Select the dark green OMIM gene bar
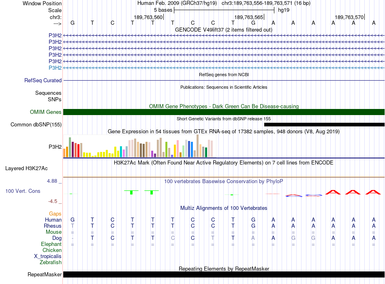The image size is (385, 284). (x=224, y=112)
